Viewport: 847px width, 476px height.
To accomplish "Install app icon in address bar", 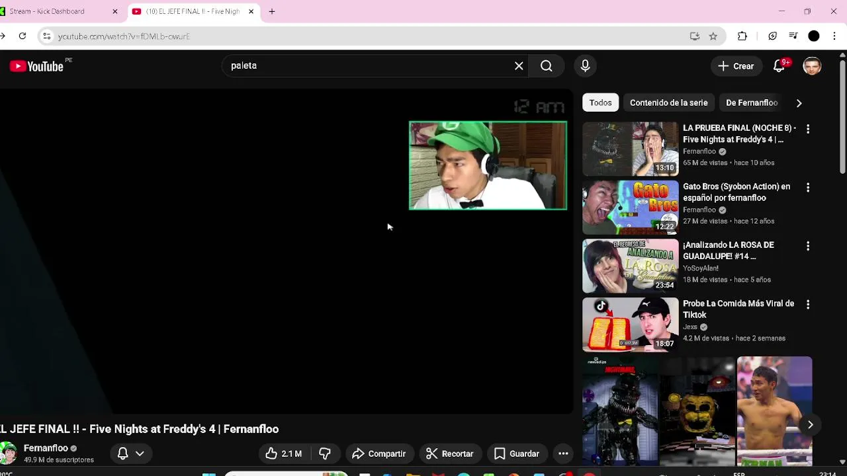I will pyautogui.click(x=695, y=36).
